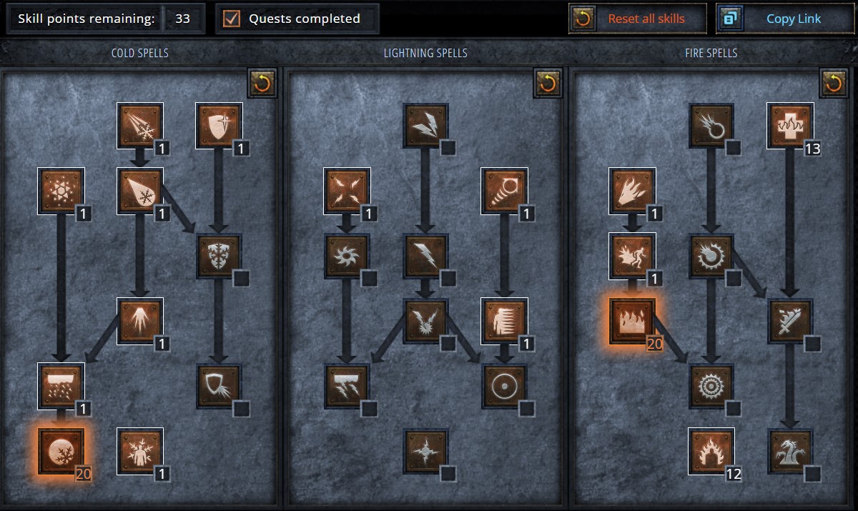This screenshot has height=511, width=858.
Task: Reset the Fire Spells tree
Action: pyautogui.click(x=834, y=83)
